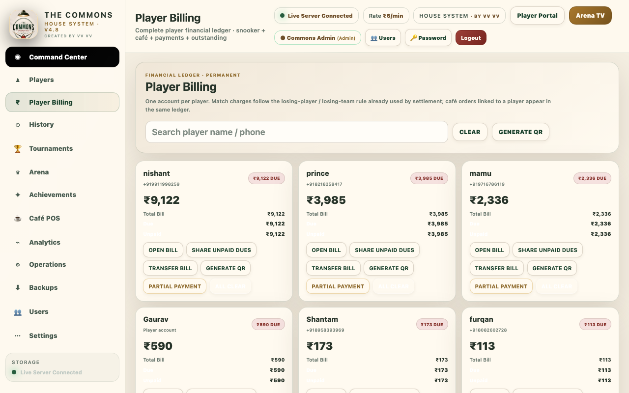
Task: Click the player name Shantam
Action: click(322, 319)
